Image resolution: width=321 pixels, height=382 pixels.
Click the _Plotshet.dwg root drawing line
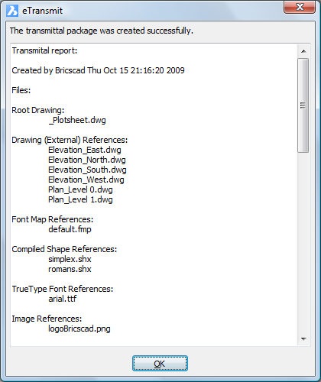pyautogui.click(x=77, y=120)
